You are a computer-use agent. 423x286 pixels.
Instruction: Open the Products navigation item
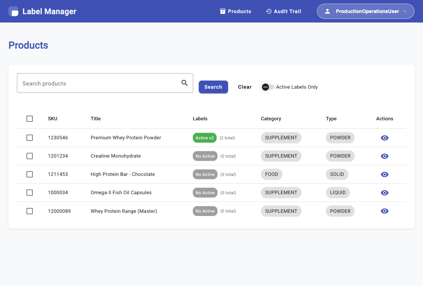235,11
